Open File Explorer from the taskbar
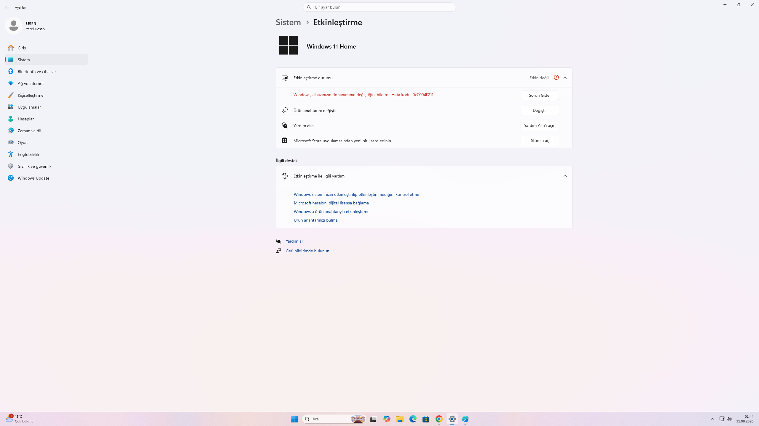Viewport: 759px width, 426px height. (400, 419)
